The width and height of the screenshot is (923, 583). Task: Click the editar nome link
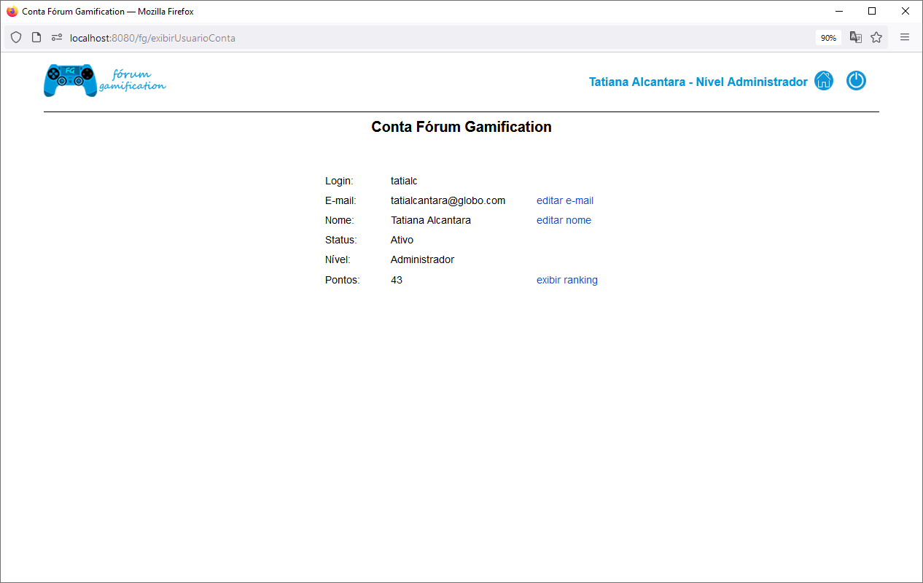click(x=564, y=220)
